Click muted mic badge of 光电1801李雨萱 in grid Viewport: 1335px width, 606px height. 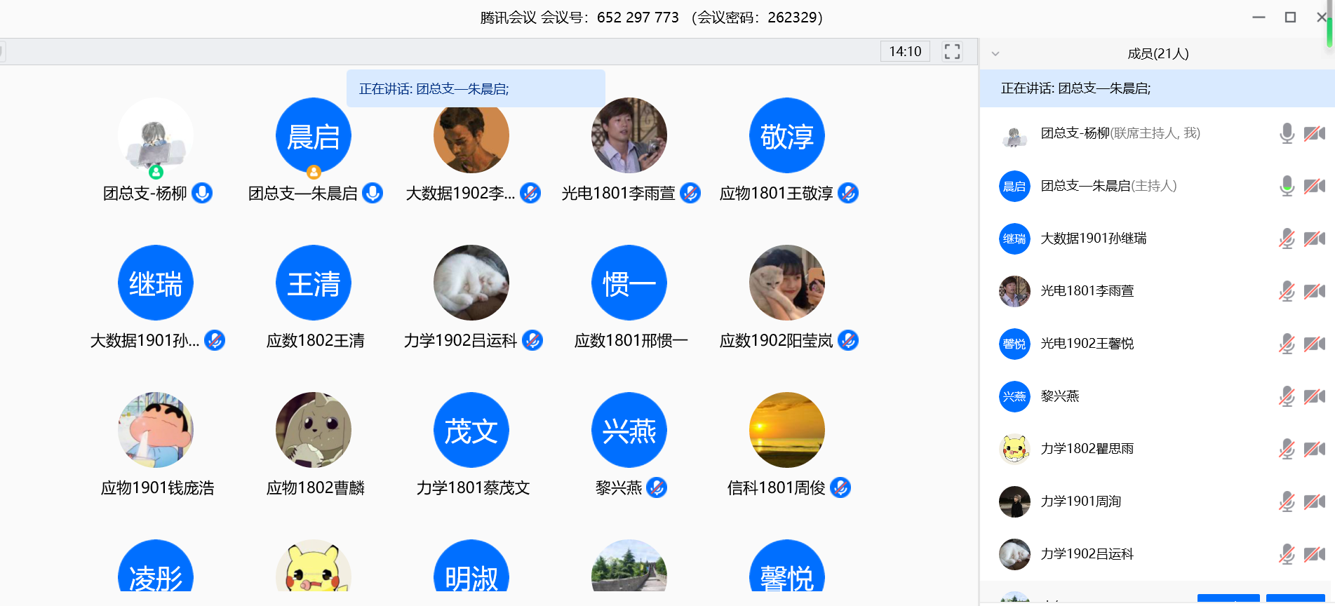(x=690, y=193)
